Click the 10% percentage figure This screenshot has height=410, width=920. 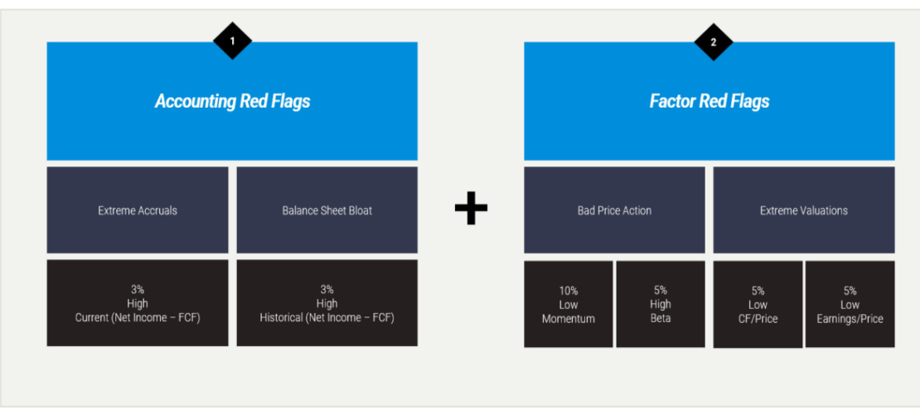pyautogui.click(x=569, y=291)
